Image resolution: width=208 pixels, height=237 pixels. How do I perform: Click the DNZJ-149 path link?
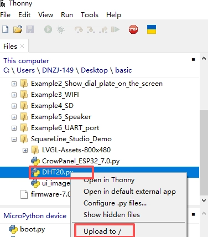click(58, 70)
